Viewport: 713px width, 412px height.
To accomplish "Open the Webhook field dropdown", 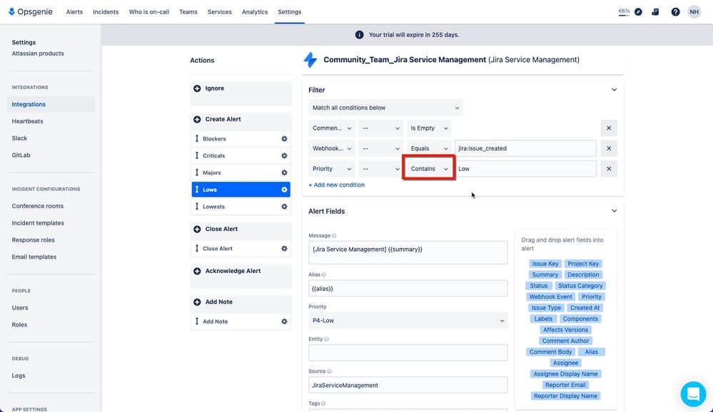I will 332,148.
